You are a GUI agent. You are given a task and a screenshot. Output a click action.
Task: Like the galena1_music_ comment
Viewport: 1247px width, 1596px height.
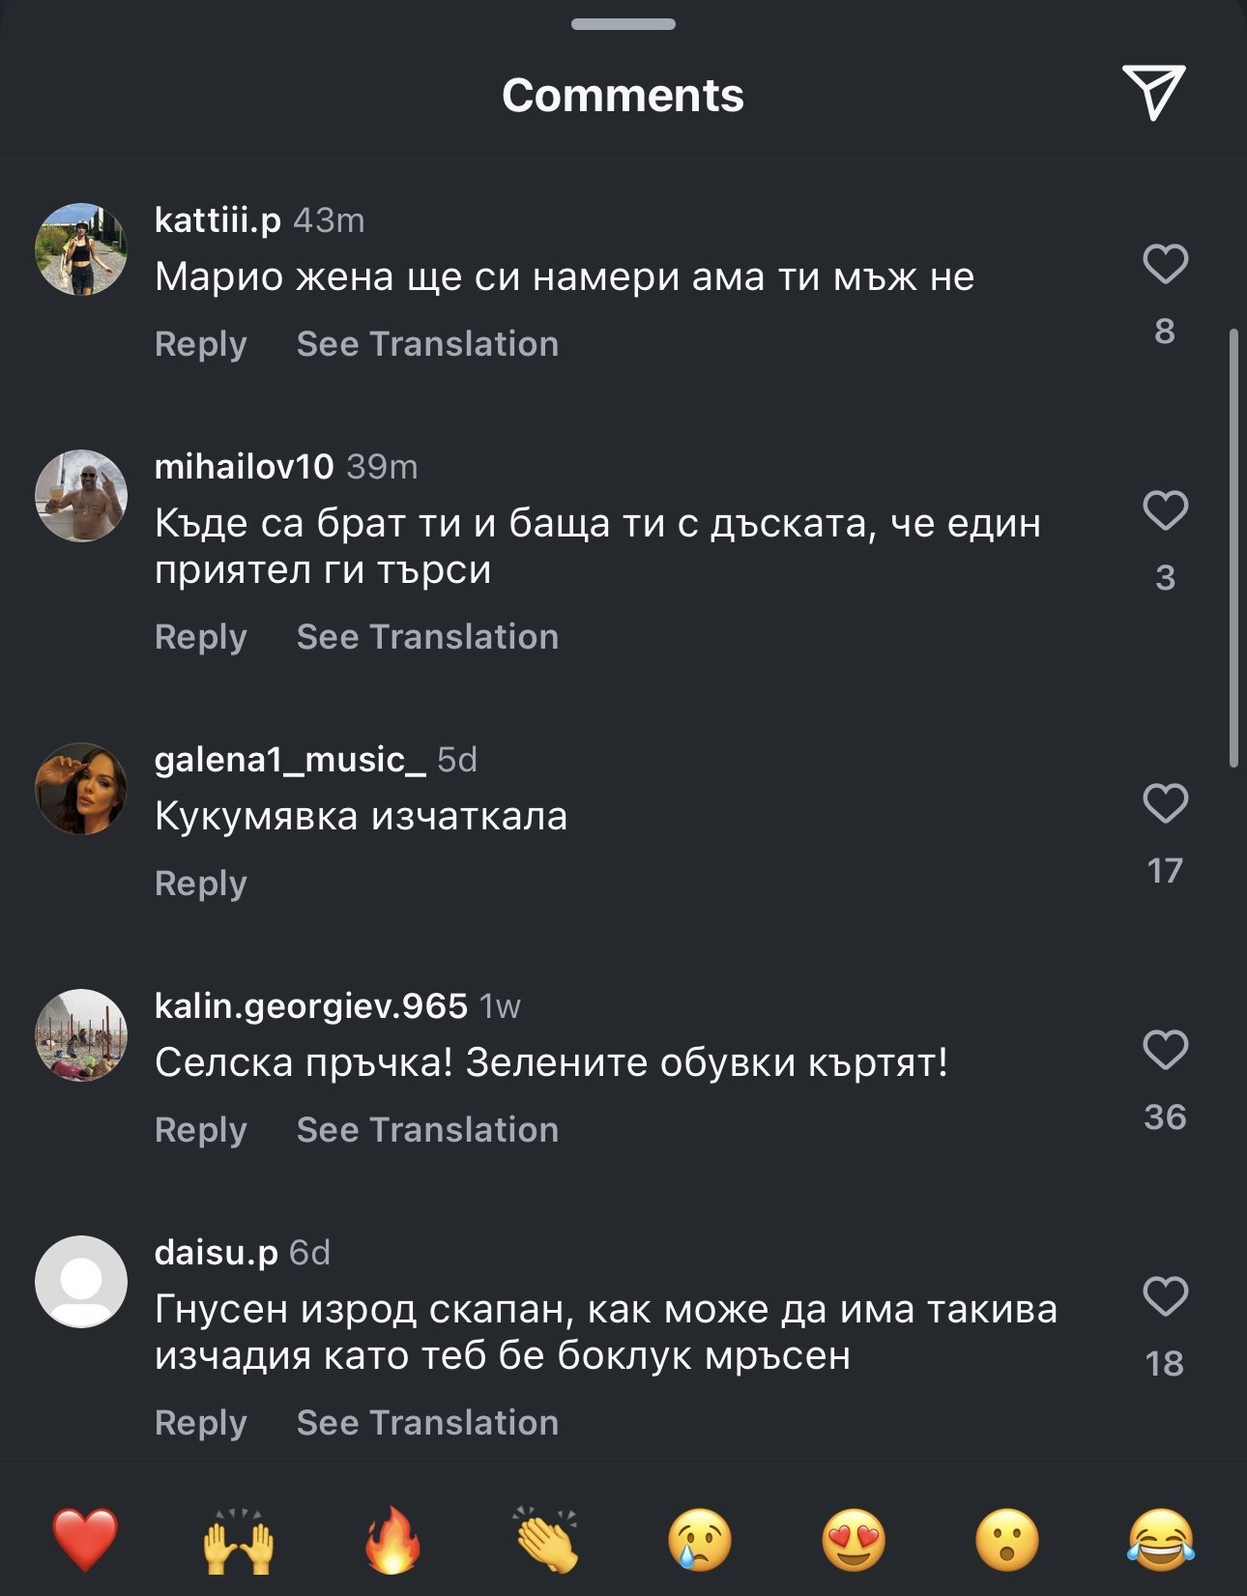coord(1165,803)
